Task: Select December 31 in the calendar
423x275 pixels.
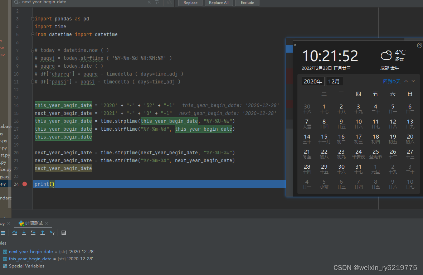Action: tap(359, 169)
